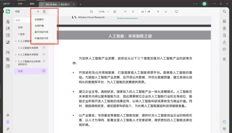This screenshot has height=133, width=232.
Task: Close the '报告原文' document tab
Action: pyautogui.click(x=74, y=4)
